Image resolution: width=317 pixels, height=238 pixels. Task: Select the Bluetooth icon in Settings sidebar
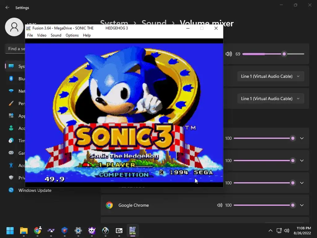click(11, 78)
